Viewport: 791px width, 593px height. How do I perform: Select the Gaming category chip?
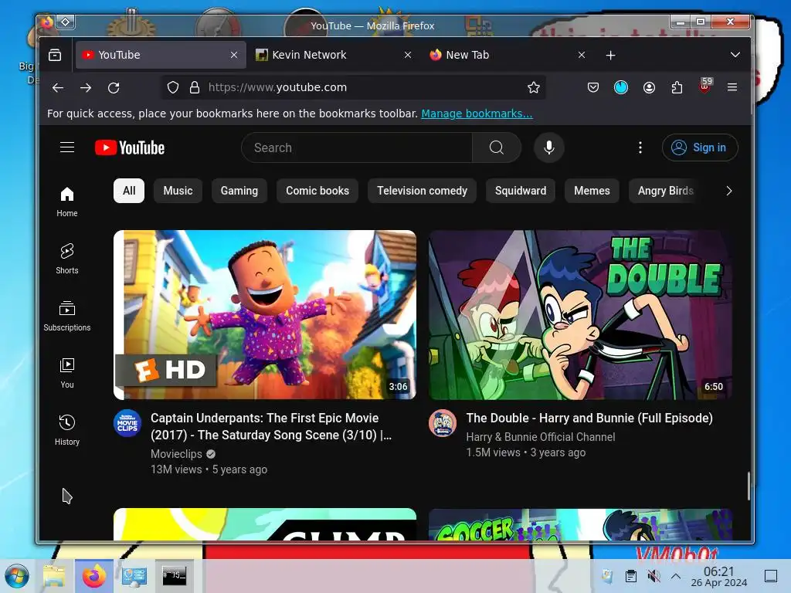point(239,191)
